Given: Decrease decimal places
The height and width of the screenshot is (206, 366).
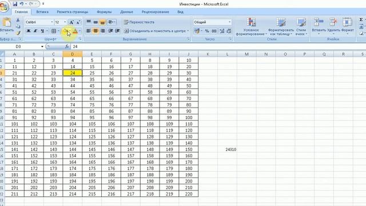Looking at the screenshot, I should (x=229, y=31).
